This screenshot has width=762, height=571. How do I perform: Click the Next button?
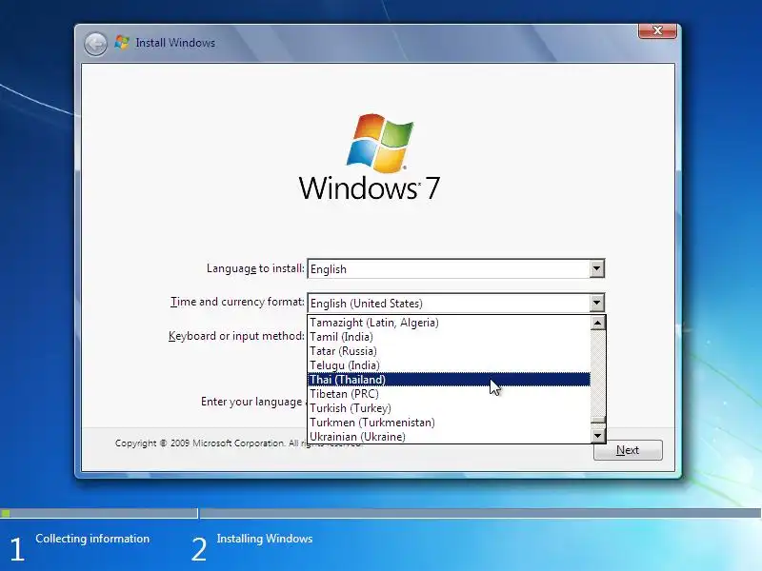(628, 450)
